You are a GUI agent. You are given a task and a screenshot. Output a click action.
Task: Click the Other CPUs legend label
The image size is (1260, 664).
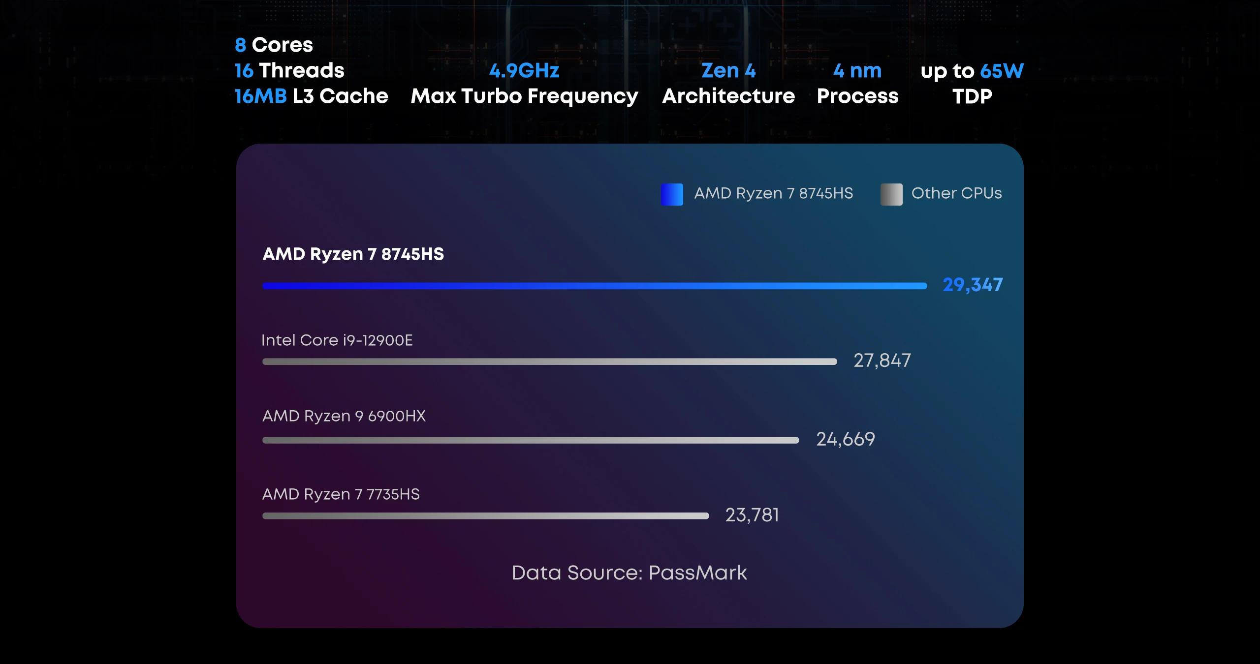pos(956,193)
